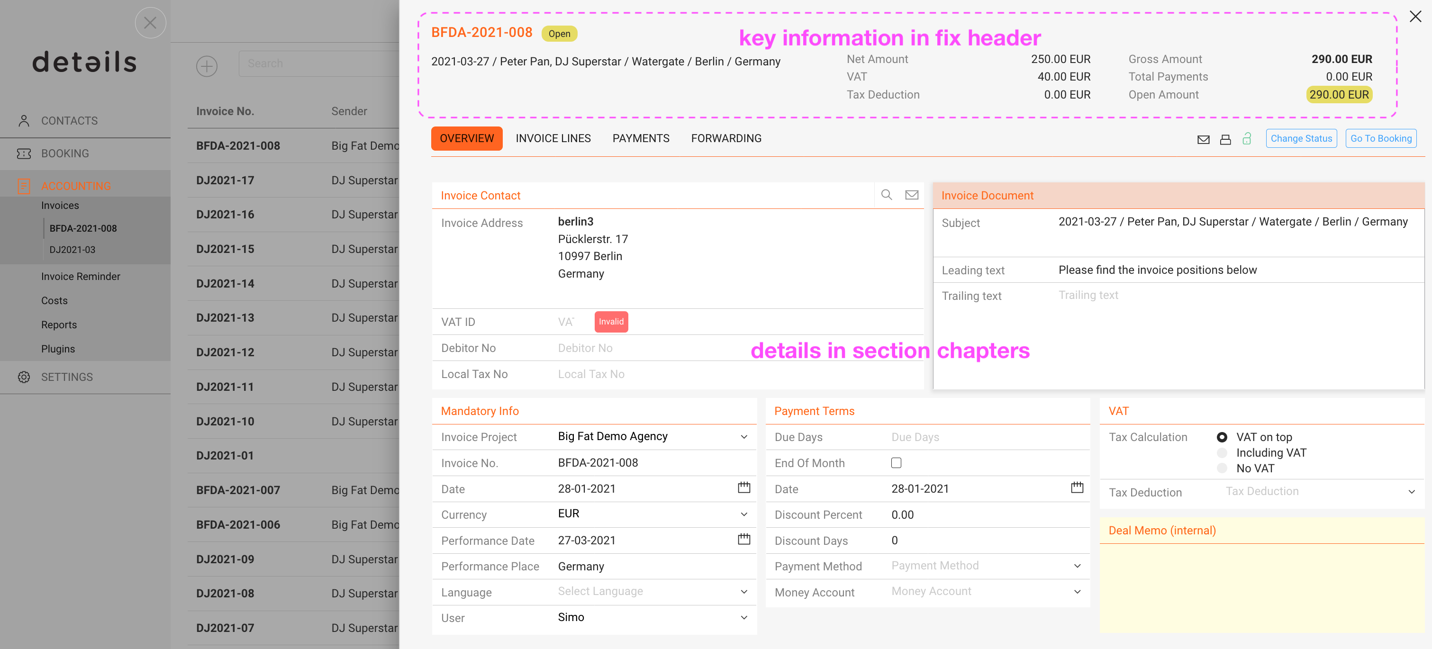Click the invoice list Search field

(318, 64)
